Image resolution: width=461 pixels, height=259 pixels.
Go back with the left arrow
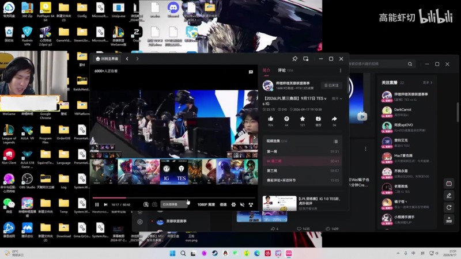(x=127, y=59)
